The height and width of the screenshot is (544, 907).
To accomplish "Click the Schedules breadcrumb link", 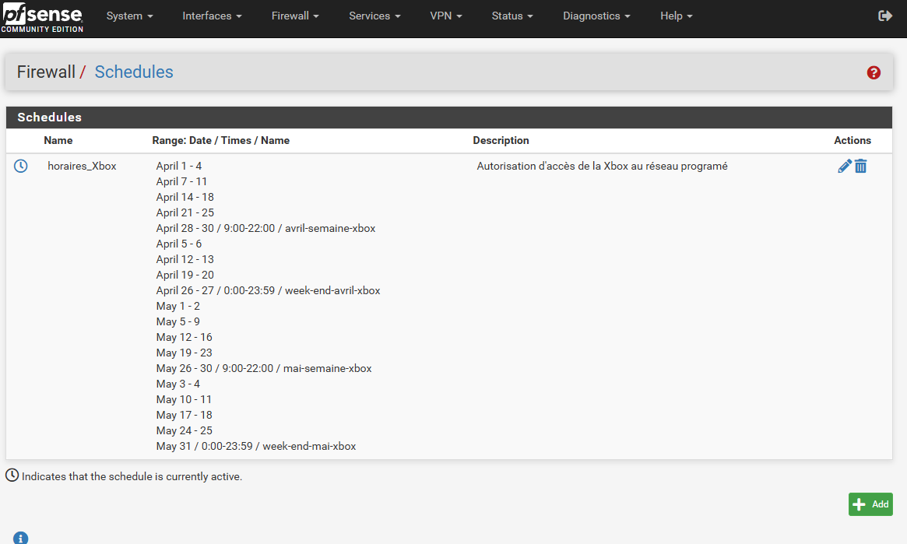I will [134, 72].
